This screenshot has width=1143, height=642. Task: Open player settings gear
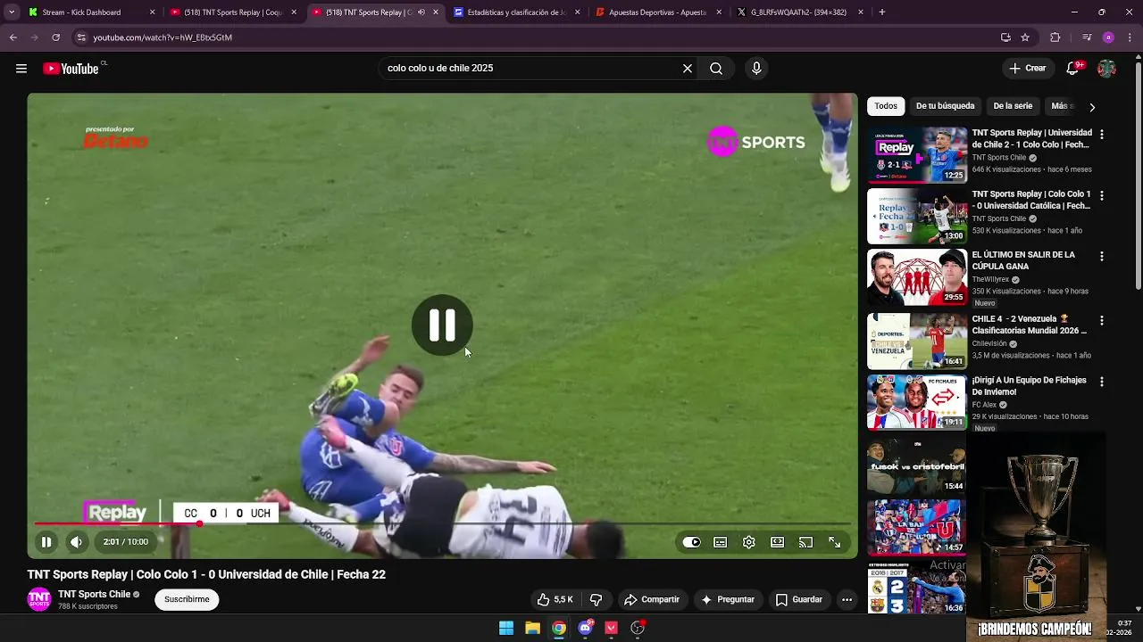click(x=749, y=542)
